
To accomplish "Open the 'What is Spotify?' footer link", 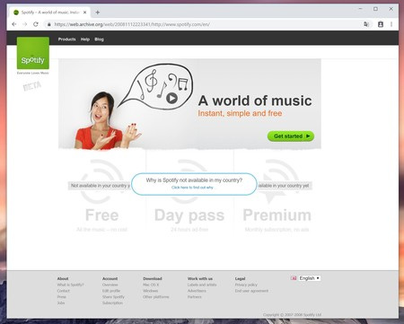I will pyautogui.click(x=70, y=285).
